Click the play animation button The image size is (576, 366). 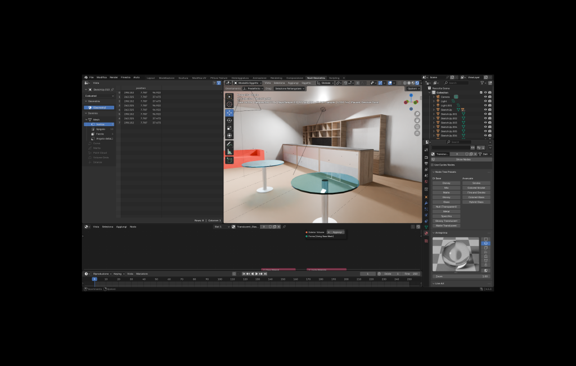(x=256, y=274)
